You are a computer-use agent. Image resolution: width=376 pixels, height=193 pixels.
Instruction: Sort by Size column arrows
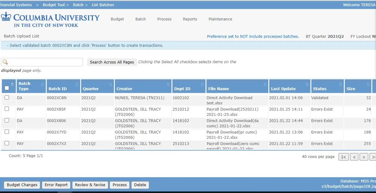tap(368, 84)
